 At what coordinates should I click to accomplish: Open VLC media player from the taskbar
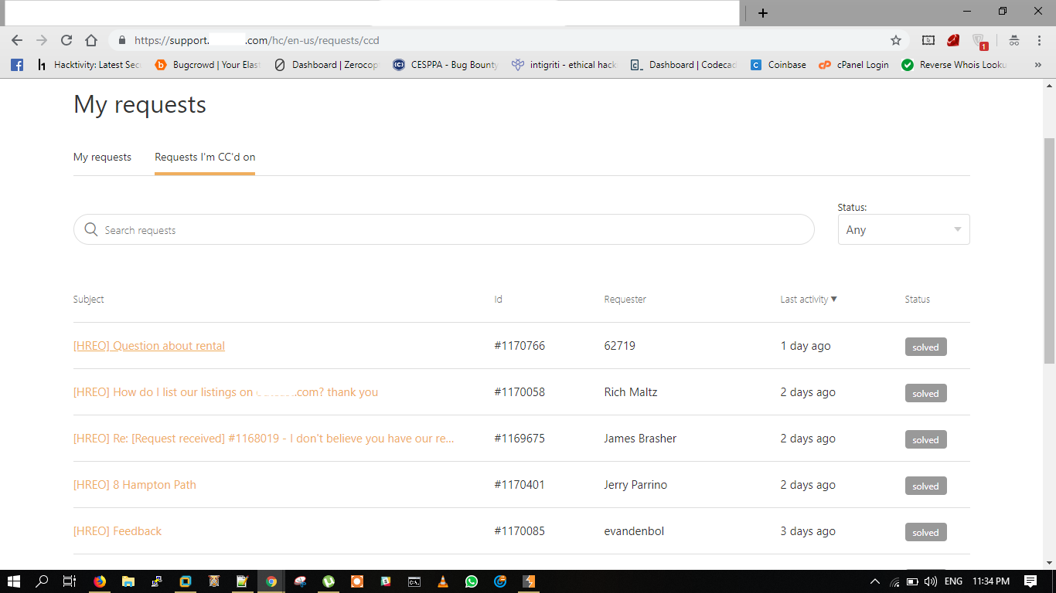click(443, 581)
